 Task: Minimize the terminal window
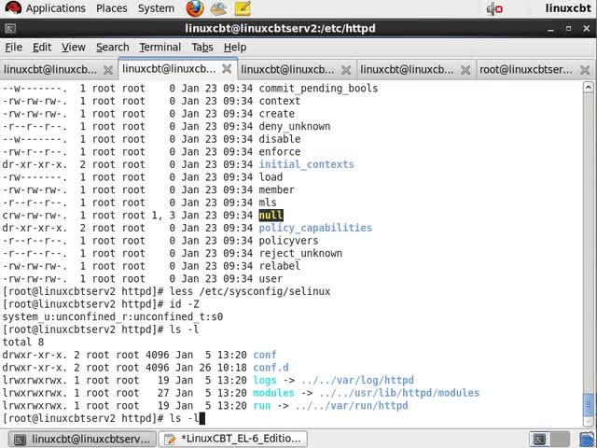coord(550,29)
